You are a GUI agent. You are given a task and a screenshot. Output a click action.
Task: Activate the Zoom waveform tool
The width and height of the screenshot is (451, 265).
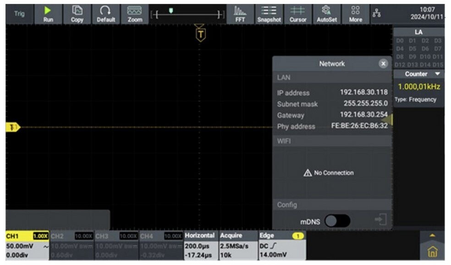135,14
